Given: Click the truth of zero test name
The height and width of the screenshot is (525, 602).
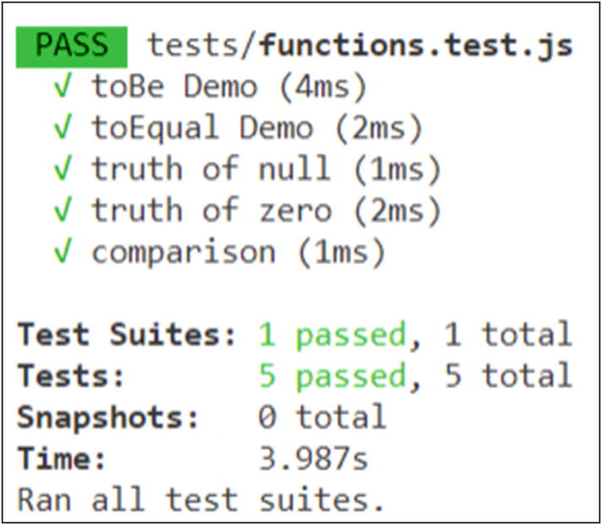Looking at the screenshot, I should (211, 211).
